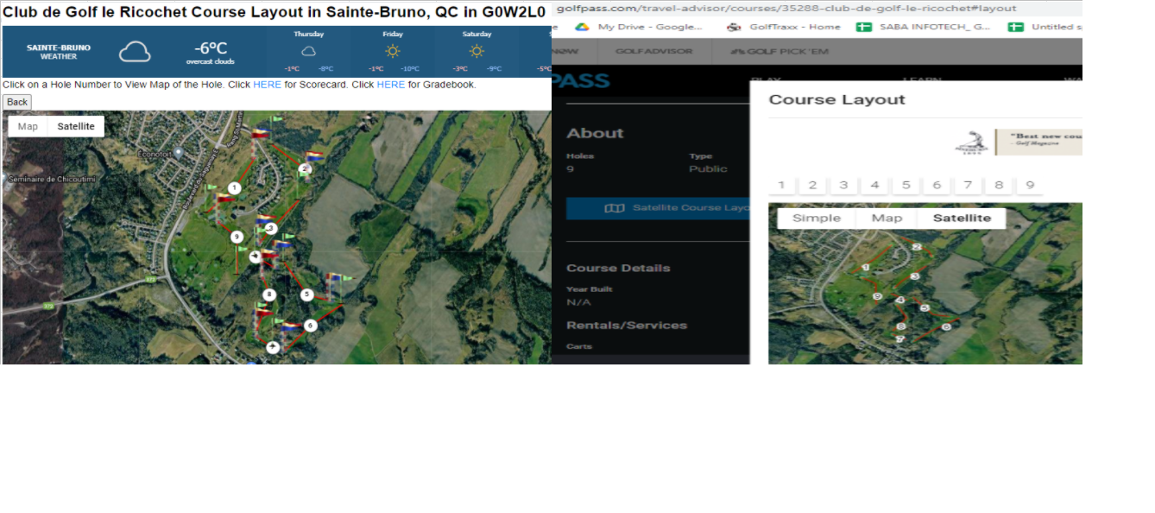Select Satellite view in Course Layout dialog
Screen dimensions: 1155x513
962,218
